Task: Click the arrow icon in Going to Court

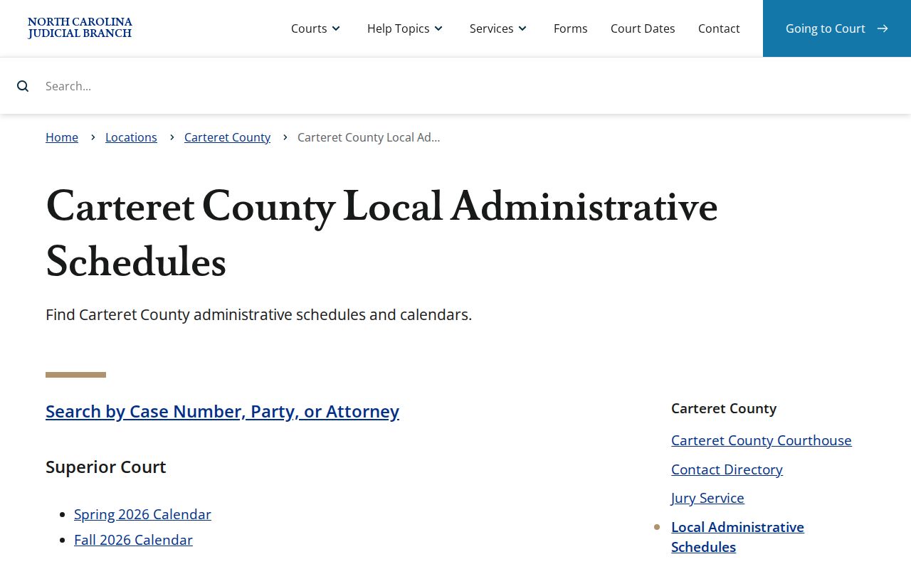Action: [883, 28]
